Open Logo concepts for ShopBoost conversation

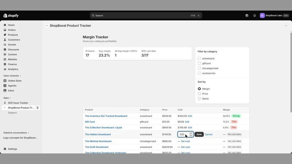(21, 138)
